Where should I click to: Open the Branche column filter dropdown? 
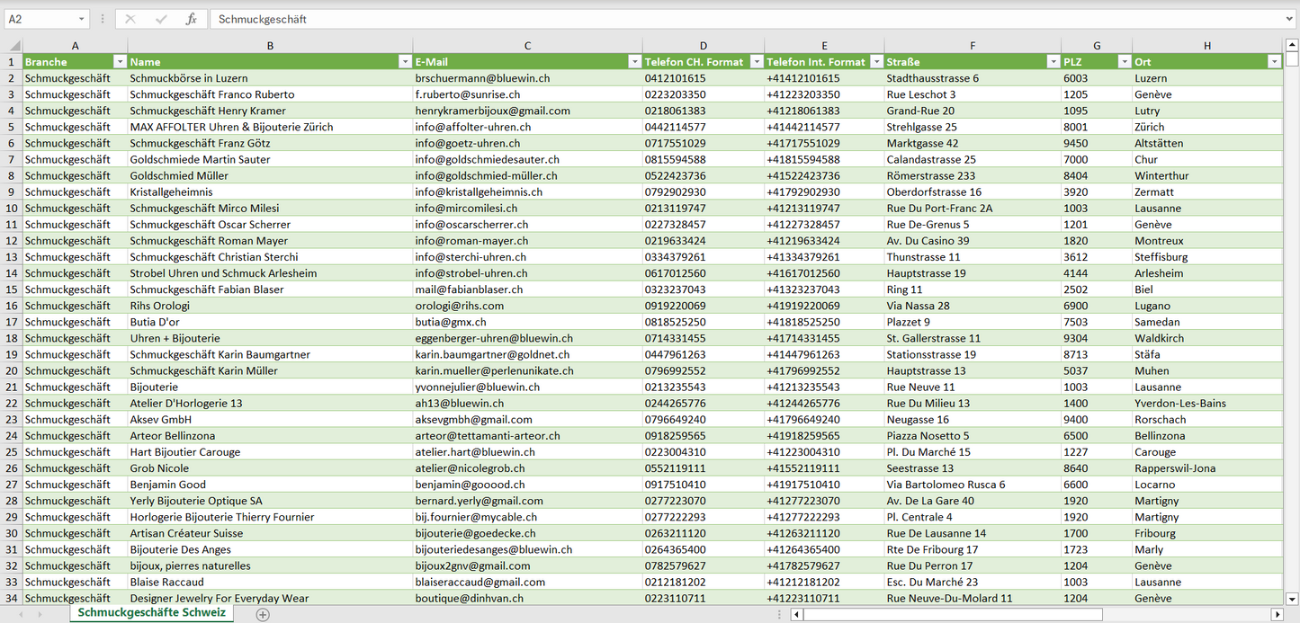(x=120, y=62)
